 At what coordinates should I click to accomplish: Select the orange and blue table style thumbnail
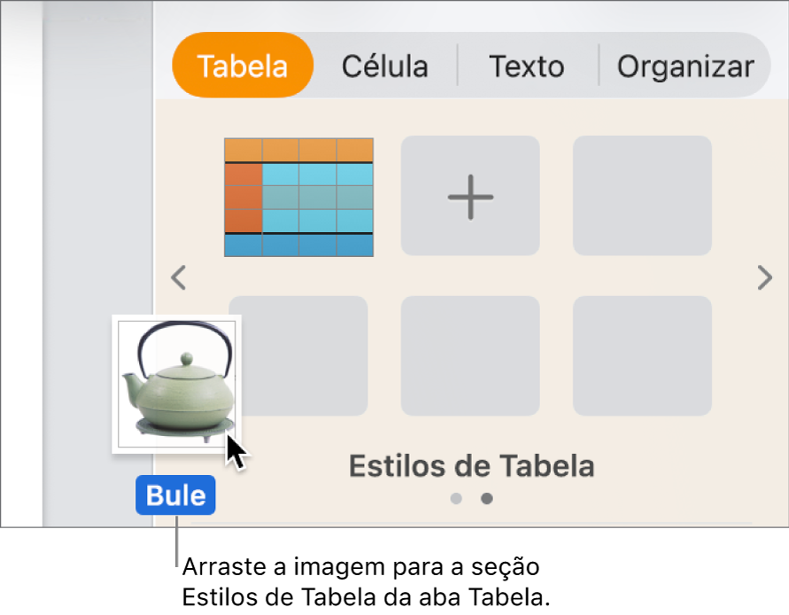(298, 195)
